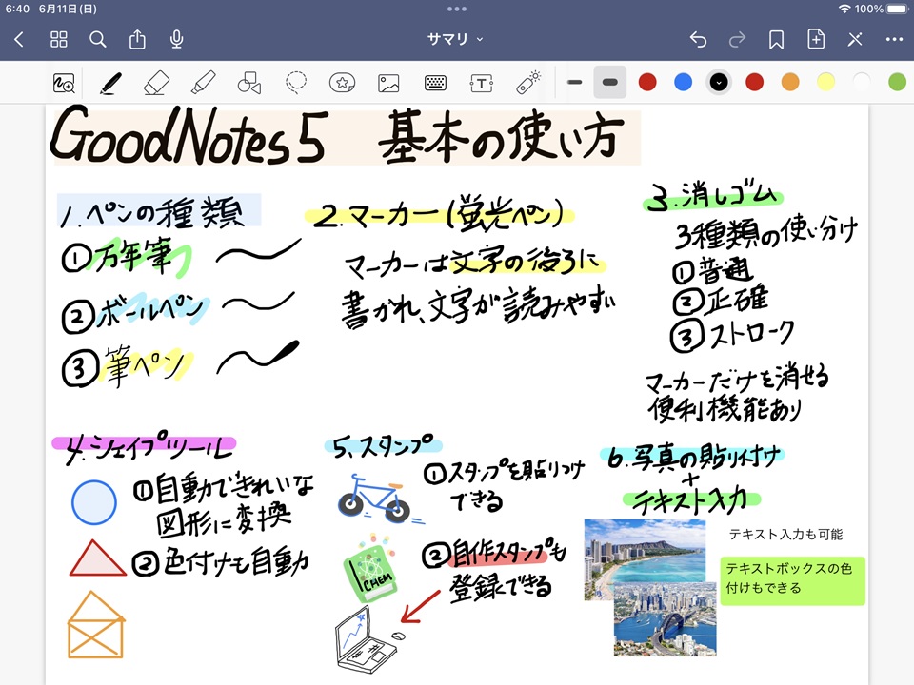Select the keyboard typing tool
Screen dimensions: 914x685
(x=435, y=83)
